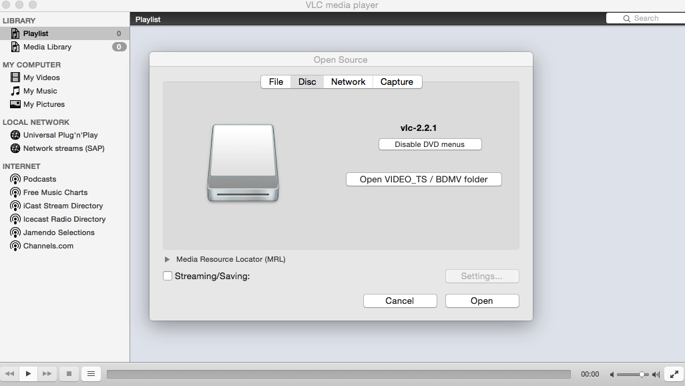Switch to the Capture tab
The image size is (685, 386).
tap(397, 81)
